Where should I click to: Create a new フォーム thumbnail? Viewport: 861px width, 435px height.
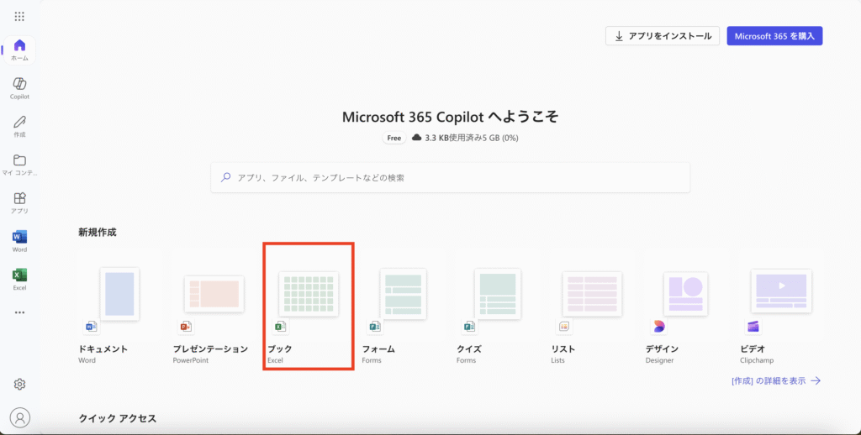pos(403,294)
